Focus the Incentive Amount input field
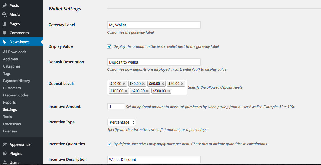 tap(116, 107)
